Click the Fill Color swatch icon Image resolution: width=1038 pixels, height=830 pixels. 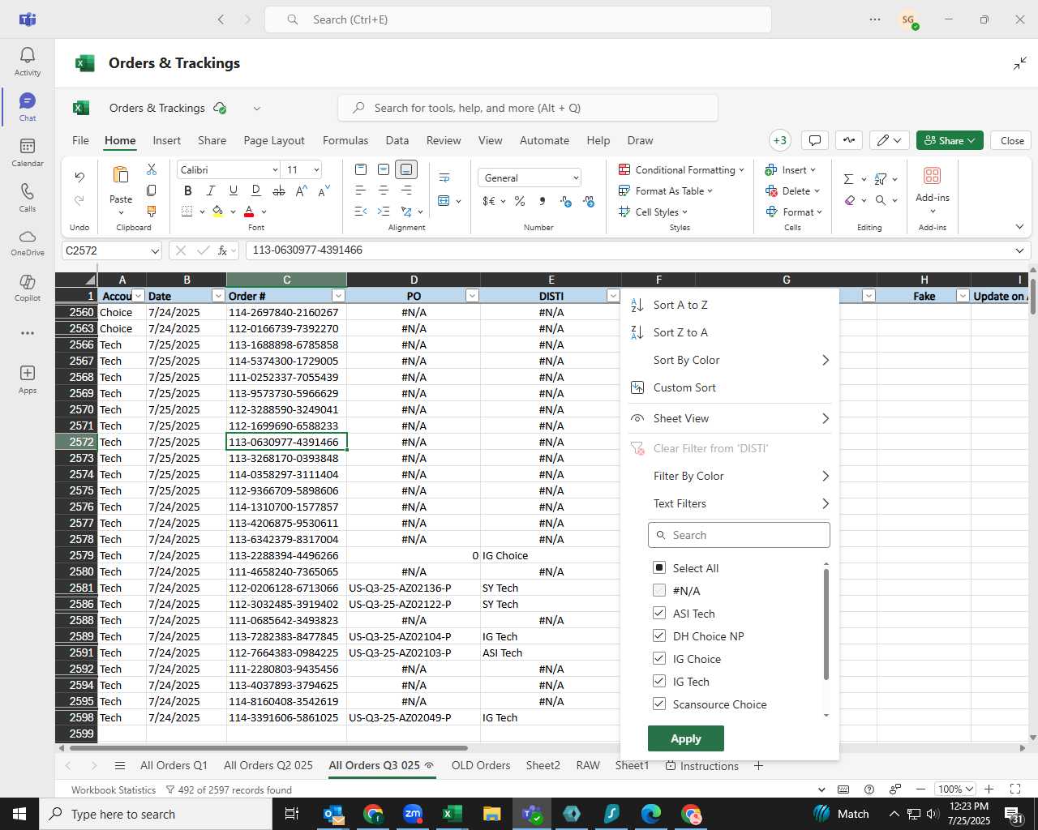[x=217, y=212]
